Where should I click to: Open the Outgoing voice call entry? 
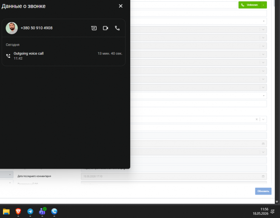pyautogui.click(x=63, y=56)
